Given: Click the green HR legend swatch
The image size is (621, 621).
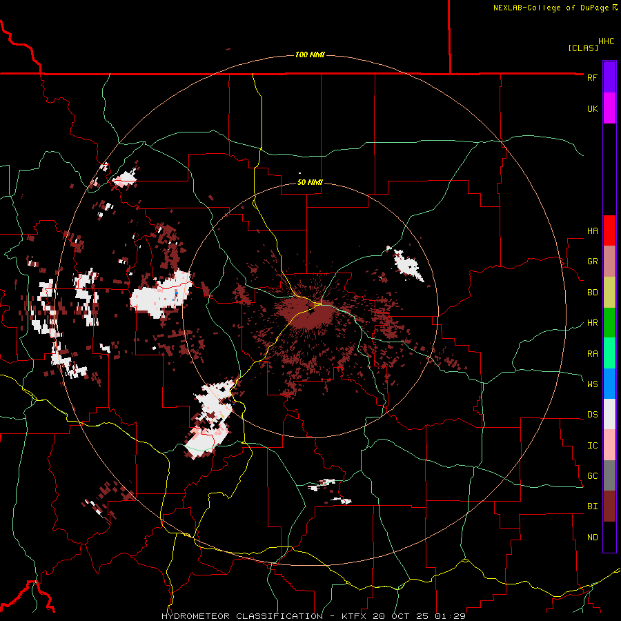Looking at the screenshot, I should coord(609,322).
